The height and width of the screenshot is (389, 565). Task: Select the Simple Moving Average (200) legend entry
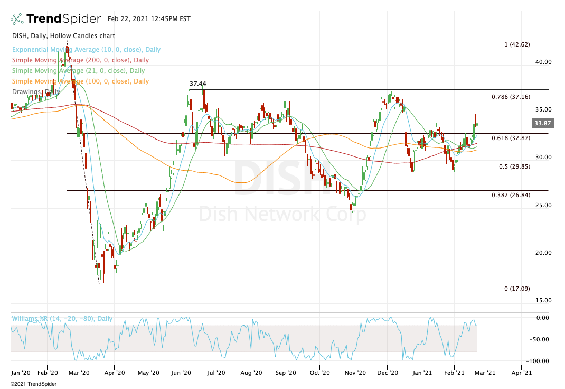coord(80,60)
